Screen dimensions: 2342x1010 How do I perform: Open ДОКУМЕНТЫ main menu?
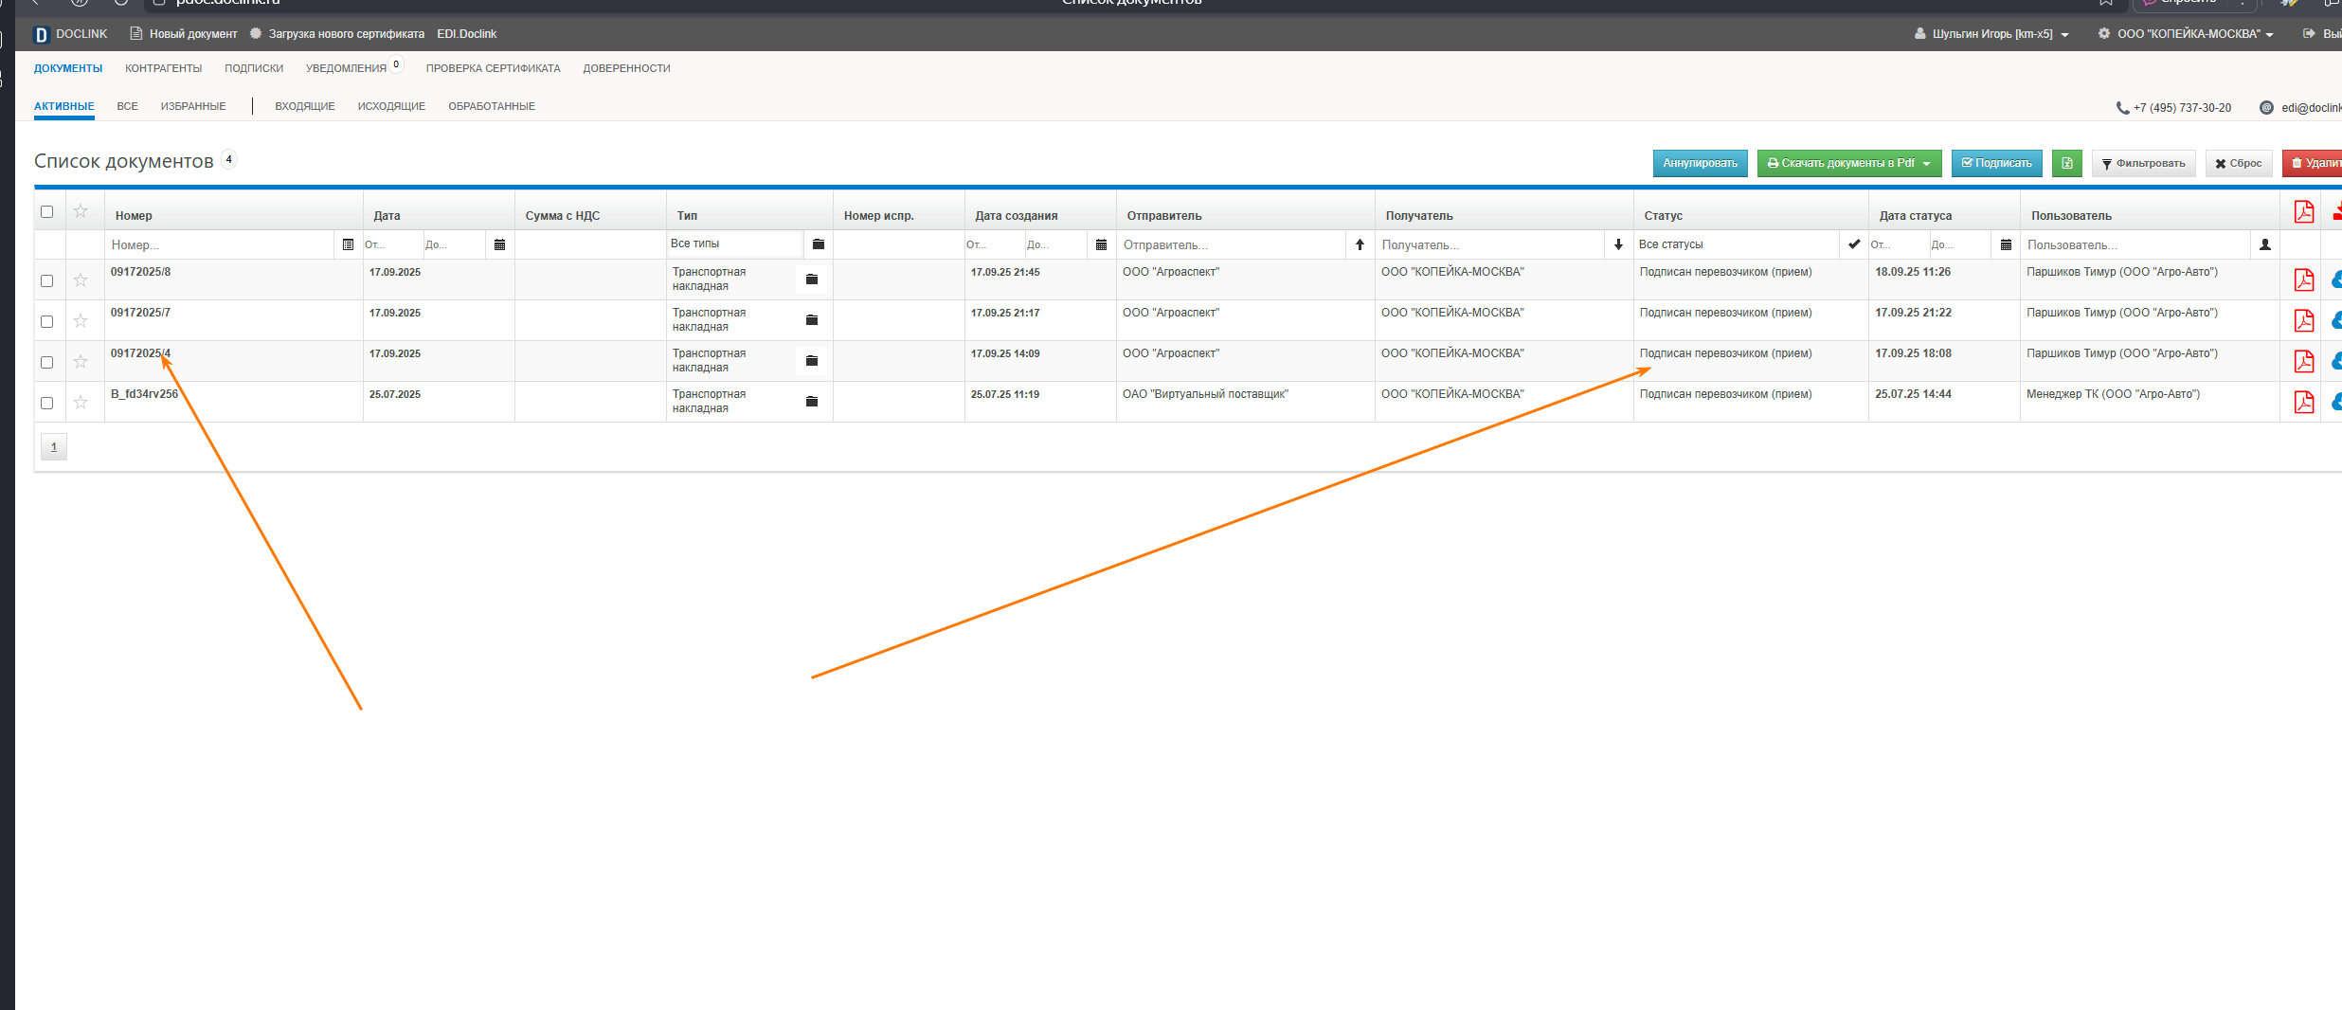point(68,68)
